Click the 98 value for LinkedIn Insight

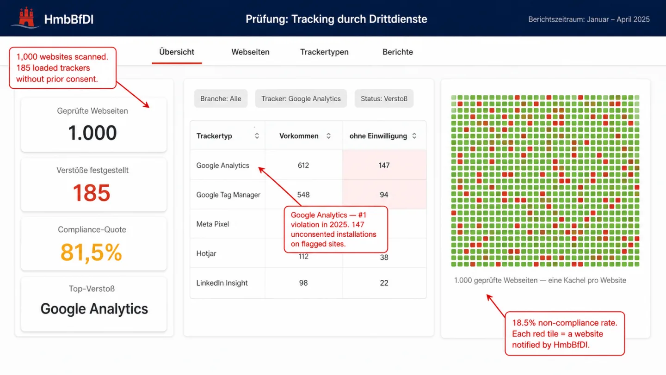pyautogui.click(x=303, y=283)
